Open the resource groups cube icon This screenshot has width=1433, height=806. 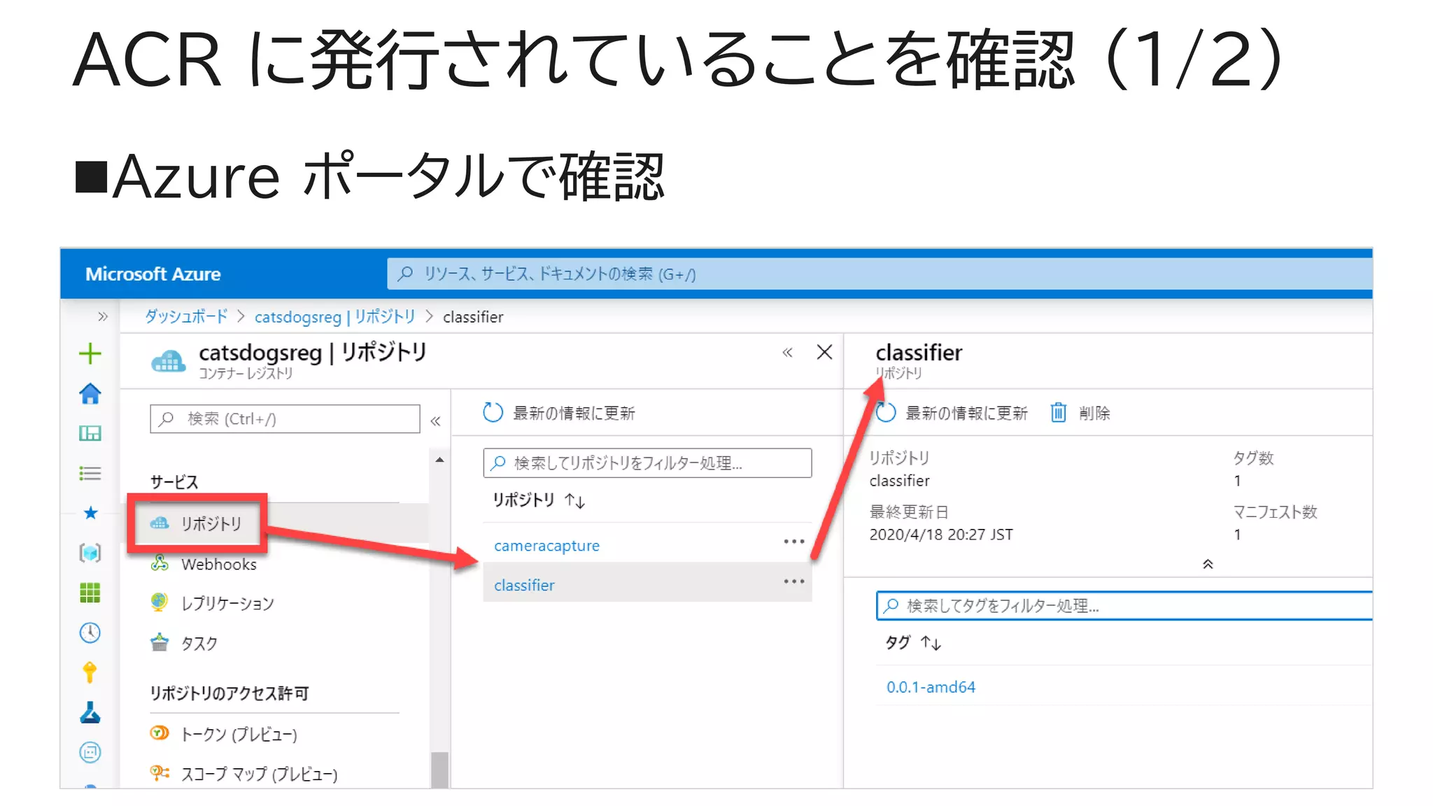pos(90,553)
